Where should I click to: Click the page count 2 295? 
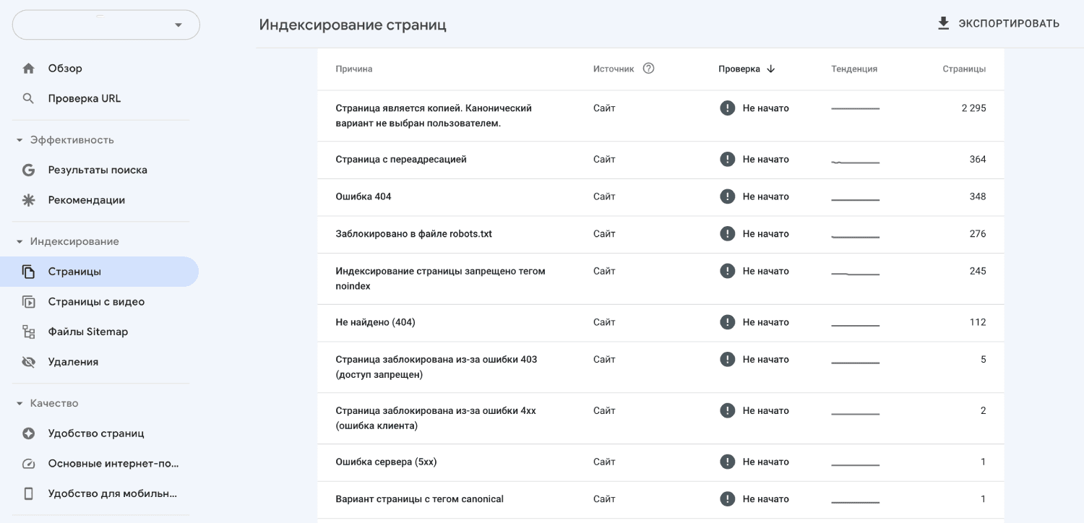[973, 108]
